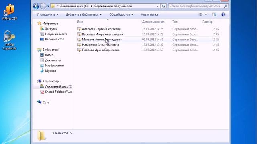Click the greyed-out forward navigation button
The width and height of the screenshot is (257, 144).
pyautogui.click(x=43, y=6)
